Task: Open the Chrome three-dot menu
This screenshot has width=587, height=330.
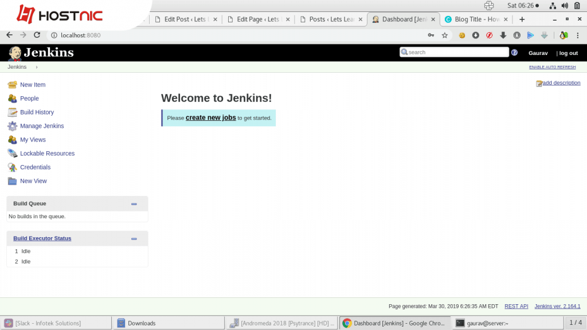Action: (x=578, y=35)
